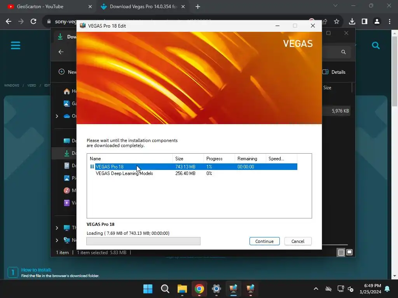Close the Download Vegas Pro tab
This screenshot has height=298, width=398.
(183, 7)
